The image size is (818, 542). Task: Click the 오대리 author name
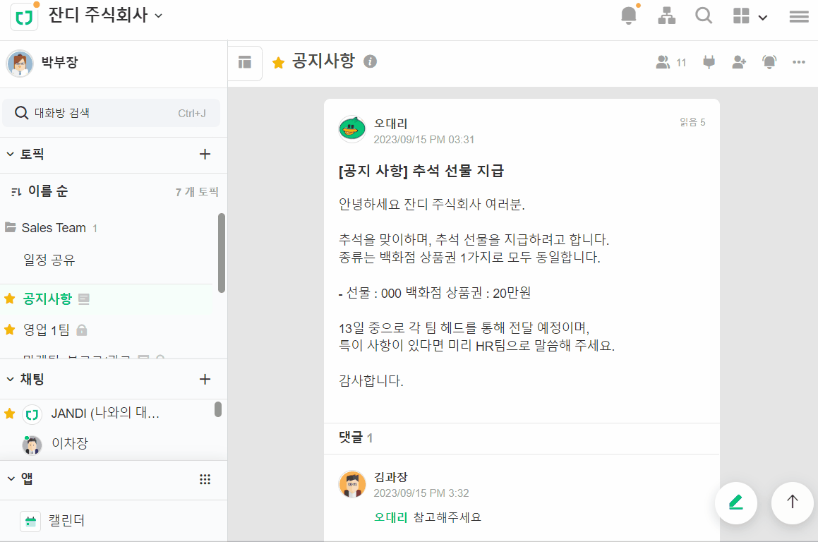tap(391, 124)
